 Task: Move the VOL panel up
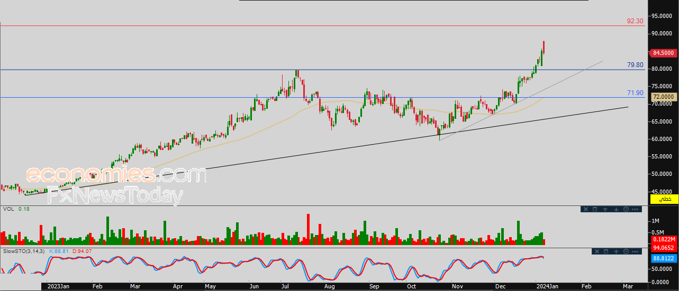(605, 209)
